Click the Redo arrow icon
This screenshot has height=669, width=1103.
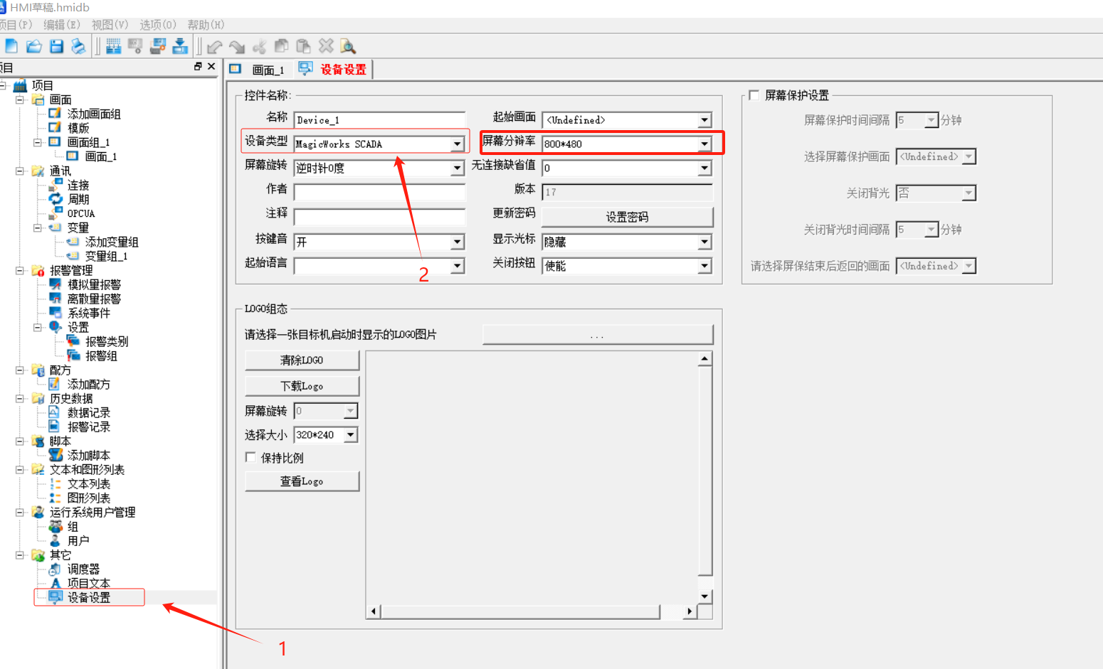237,46
